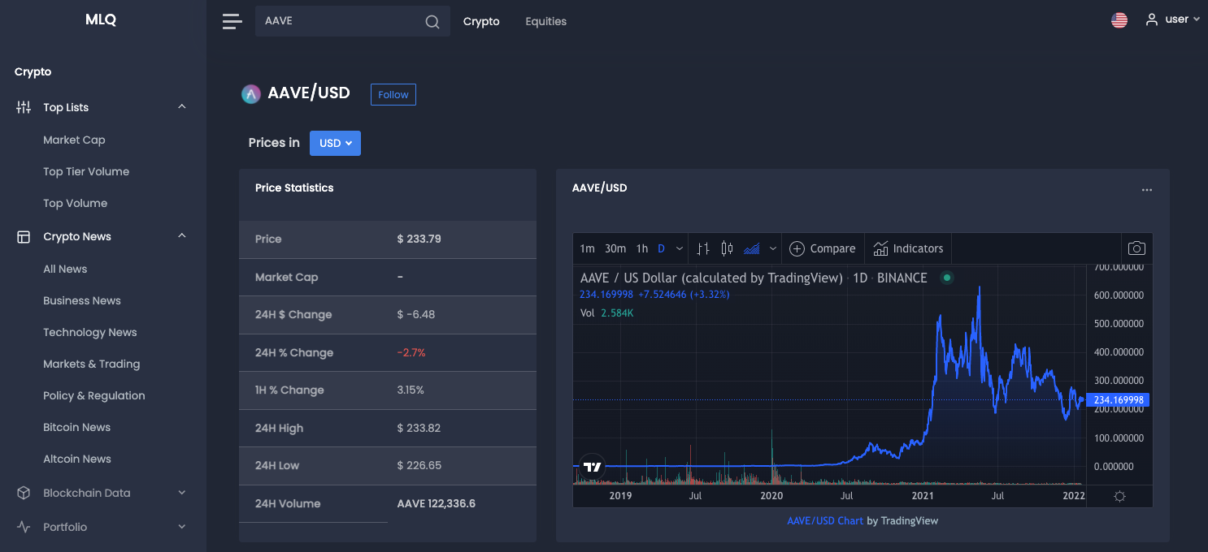Open Market Cap list
The image size is (1208, 552).
74,140
